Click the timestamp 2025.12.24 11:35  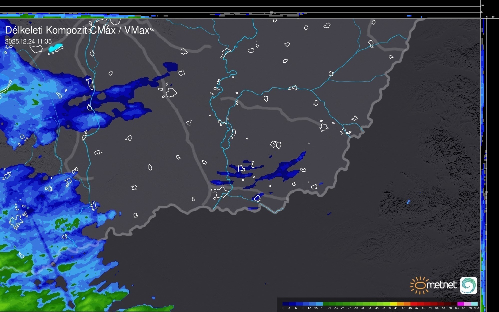[28, 41]
